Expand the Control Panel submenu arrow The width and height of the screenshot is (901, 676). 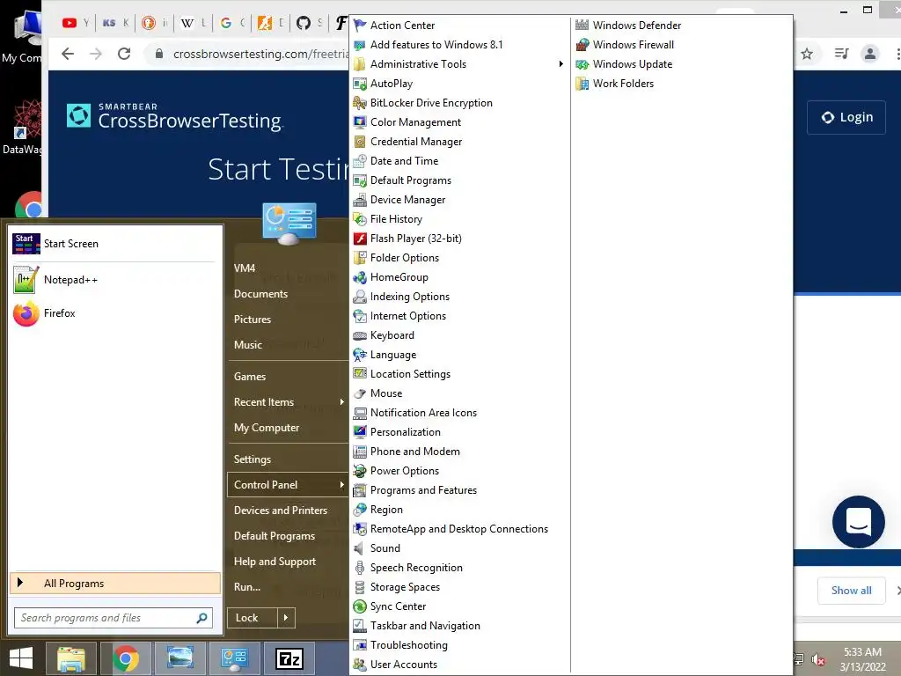pos(342,485)
